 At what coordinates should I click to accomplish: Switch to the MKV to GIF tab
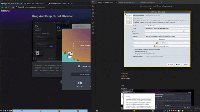click(x=35, y=4)
